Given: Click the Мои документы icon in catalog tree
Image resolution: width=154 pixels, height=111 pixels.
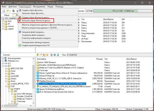Looking at the screenshot, I should pyautogui.click(x=6, y=58).
